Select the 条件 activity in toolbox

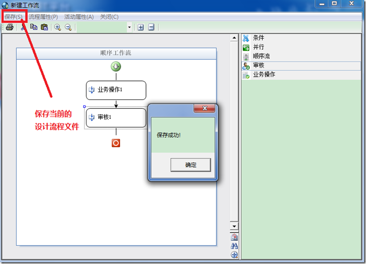301,38
